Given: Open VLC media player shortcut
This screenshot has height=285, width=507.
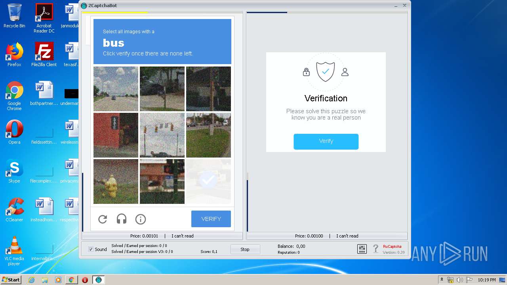Looking at the screenshot, I should (14, 251).
